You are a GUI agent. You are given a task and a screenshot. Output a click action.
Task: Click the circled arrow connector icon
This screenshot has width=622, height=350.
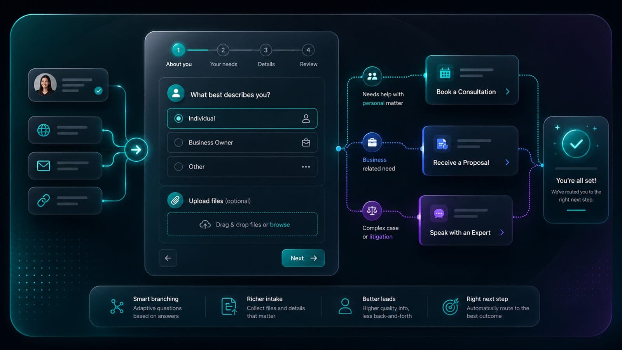[136, 150]
